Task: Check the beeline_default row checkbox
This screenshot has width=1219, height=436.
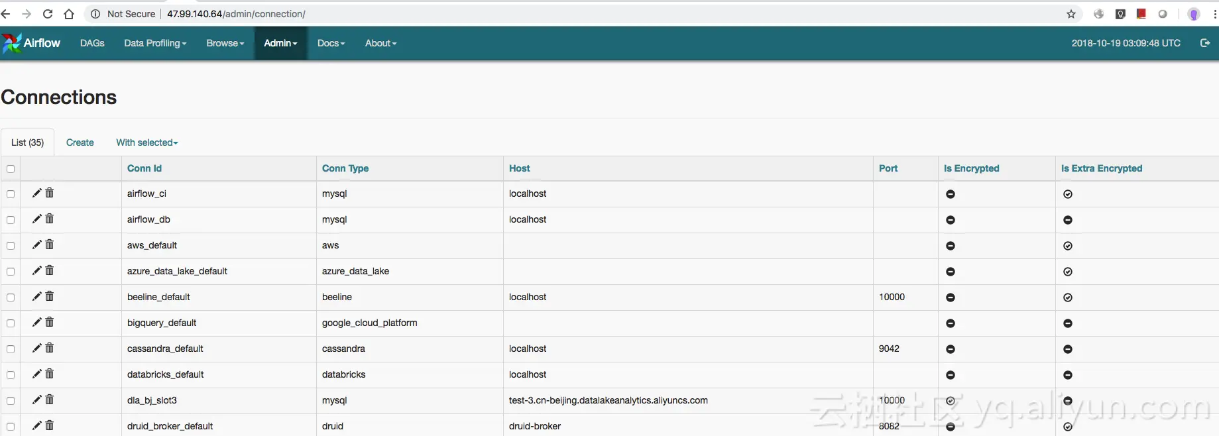Action: click(x=11, y=298)
